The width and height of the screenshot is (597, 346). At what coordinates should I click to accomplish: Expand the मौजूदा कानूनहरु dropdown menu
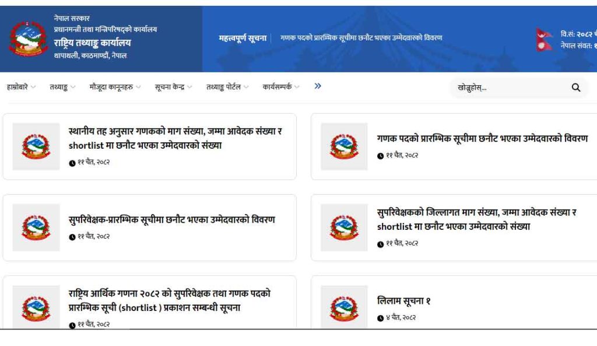(115, 87)
